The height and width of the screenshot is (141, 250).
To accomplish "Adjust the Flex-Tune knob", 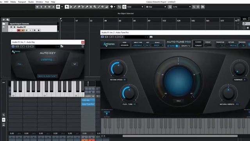I will pyautogui.click(x=129, y=93).
